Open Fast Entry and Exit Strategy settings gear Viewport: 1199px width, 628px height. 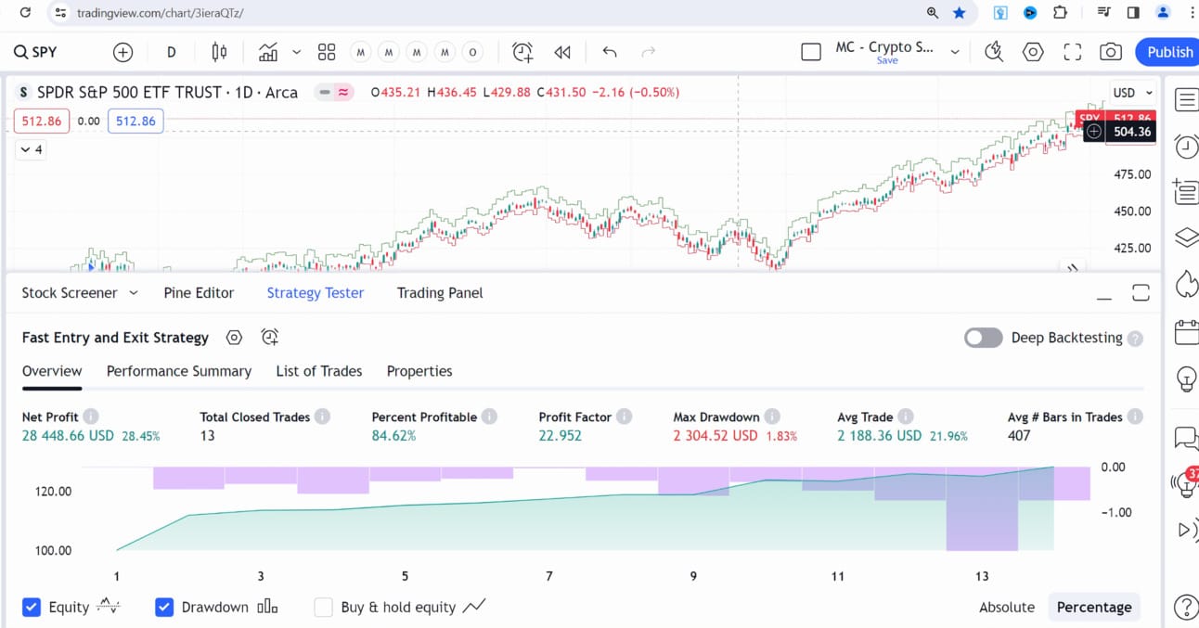click(234, 338)
